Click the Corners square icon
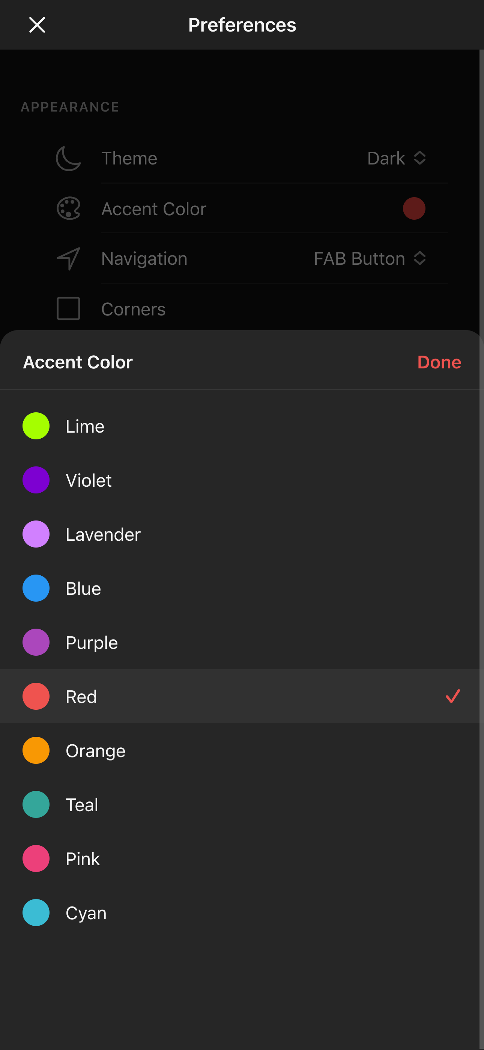 [68, 309]
